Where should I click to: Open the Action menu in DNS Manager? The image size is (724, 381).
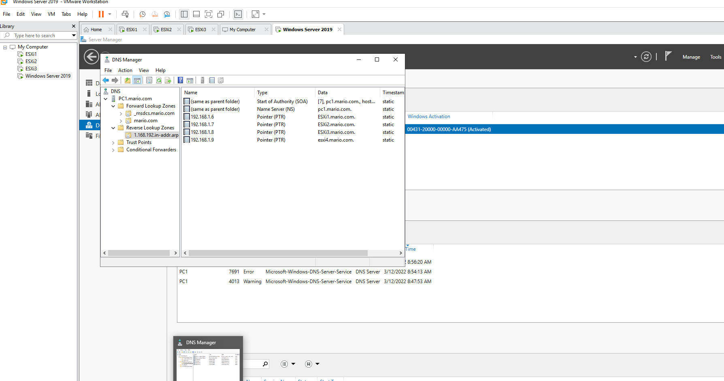point(125,70)
